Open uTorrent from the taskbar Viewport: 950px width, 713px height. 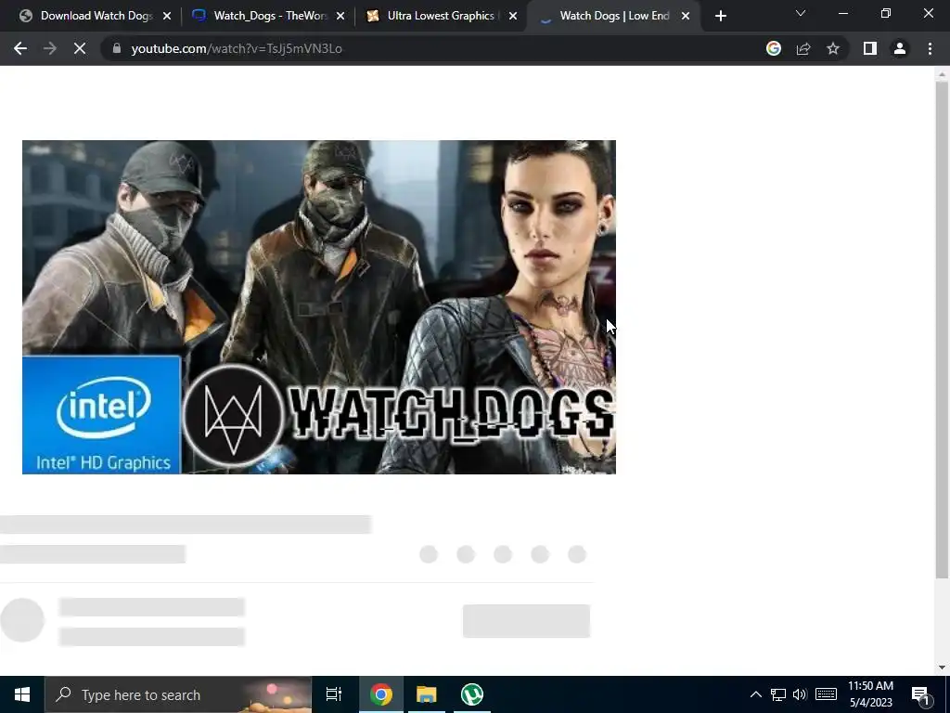point(472,694)
